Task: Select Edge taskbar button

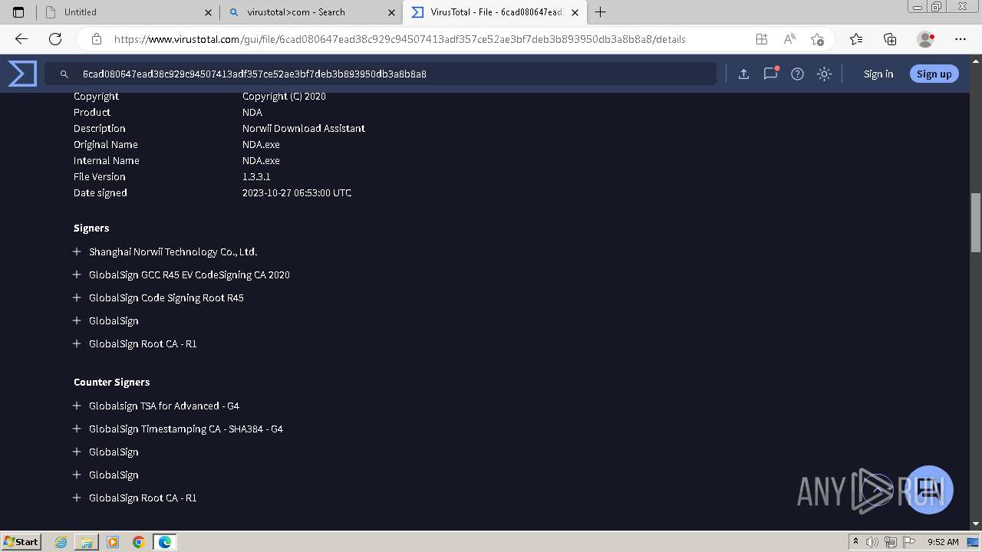Action: [165, 542]
